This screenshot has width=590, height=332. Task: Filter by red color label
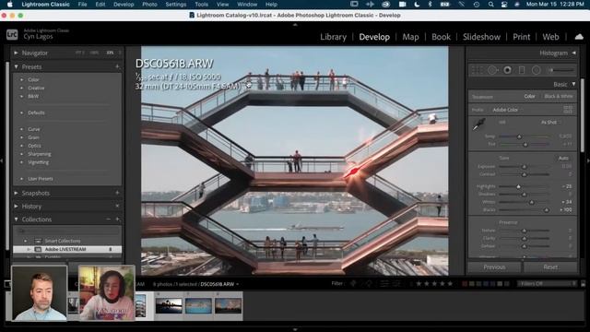465,284
